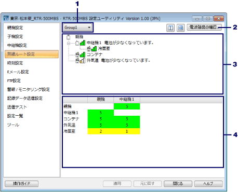This screenshot has width=238, height=192.
Task: Click the application icon in title bar
Action: coord(6,18)
